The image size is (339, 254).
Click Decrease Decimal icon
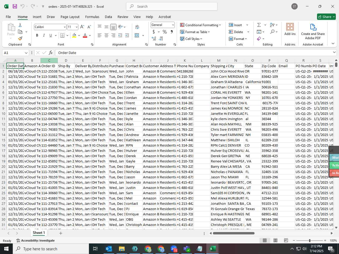coord(161,39)
